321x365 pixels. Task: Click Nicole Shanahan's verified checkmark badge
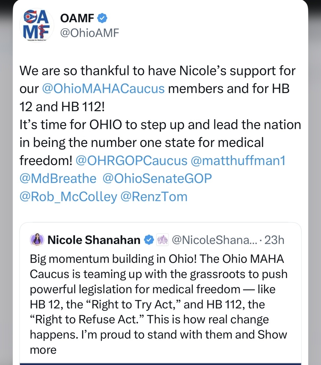pos(149,240)
